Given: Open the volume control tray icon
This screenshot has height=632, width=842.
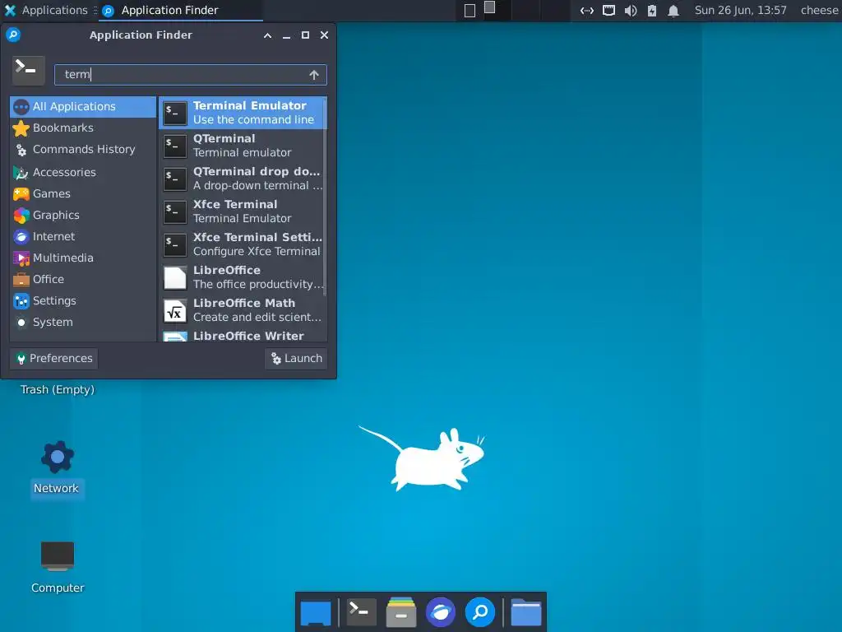Looking at the screenshot, I should coord(631,10).
